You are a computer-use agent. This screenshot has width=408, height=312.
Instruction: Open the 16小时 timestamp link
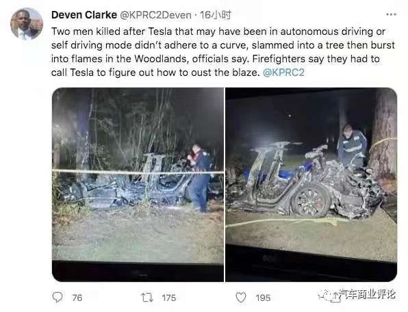click(216, 15)
